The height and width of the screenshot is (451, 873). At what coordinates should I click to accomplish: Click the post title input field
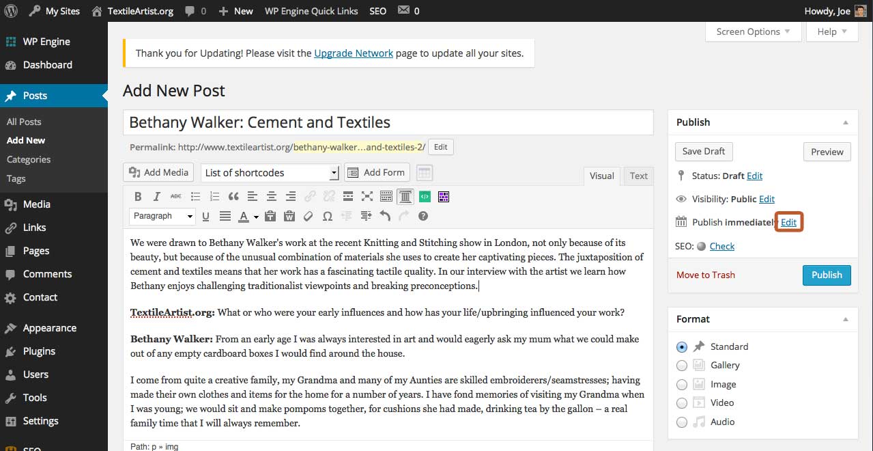pos(388,122)
